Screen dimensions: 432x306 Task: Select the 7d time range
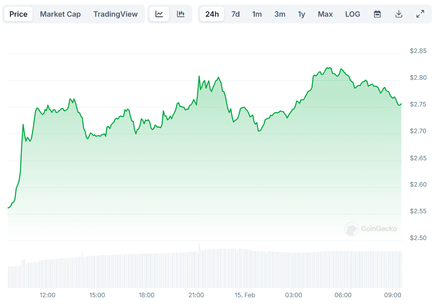click(x=235, y=14)
